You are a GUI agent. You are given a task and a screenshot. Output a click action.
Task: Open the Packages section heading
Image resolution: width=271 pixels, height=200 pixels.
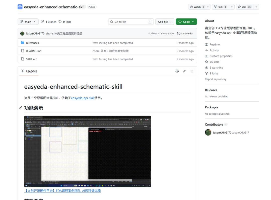pyautogui.click(x=212, y=107)
